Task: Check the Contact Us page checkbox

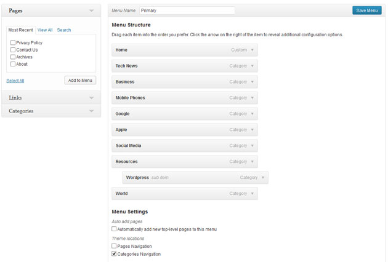Action: pyautogui.click(x=13, y=50)
